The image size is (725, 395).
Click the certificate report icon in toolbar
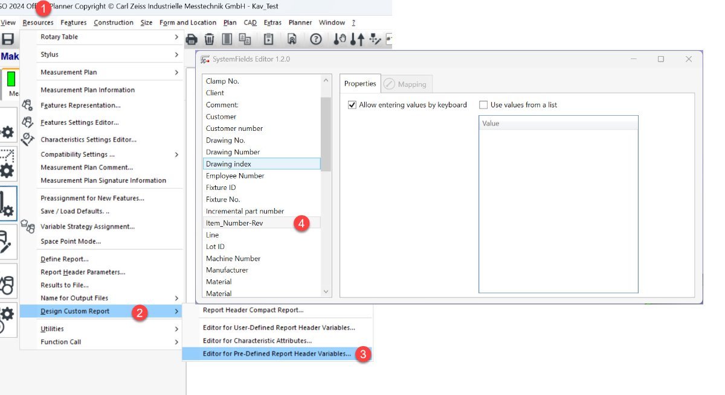pyautogui.click(x=292, y=39)
